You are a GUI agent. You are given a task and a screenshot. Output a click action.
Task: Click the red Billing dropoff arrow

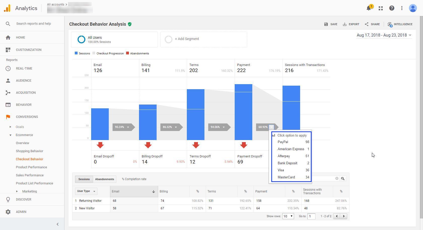coord(148,145)
